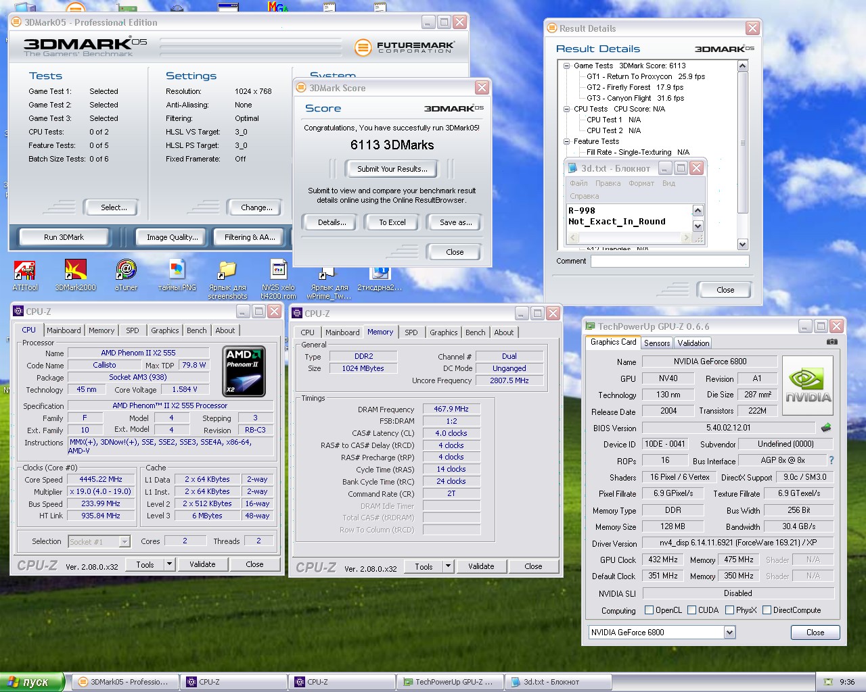Toggle the DirectCompute checkbox

767,610
